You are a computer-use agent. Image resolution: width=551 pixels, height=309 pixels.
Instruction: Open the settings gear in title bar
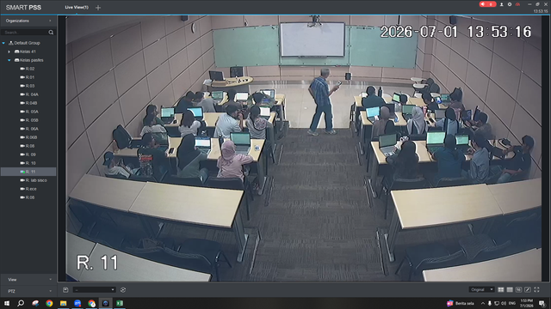(x=509, y=4)
